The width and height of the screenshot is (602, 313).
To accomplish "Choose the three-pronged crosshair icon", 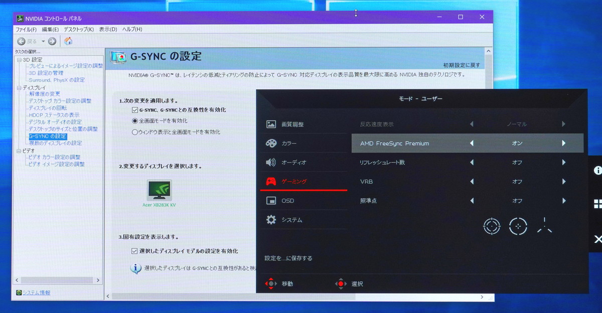I will (544, 226).
